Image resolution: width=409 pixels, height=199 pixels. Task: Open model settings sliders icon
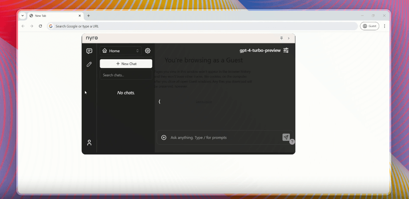[286, 50]
